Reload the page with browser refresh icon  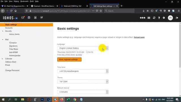[x=11, y=11]
